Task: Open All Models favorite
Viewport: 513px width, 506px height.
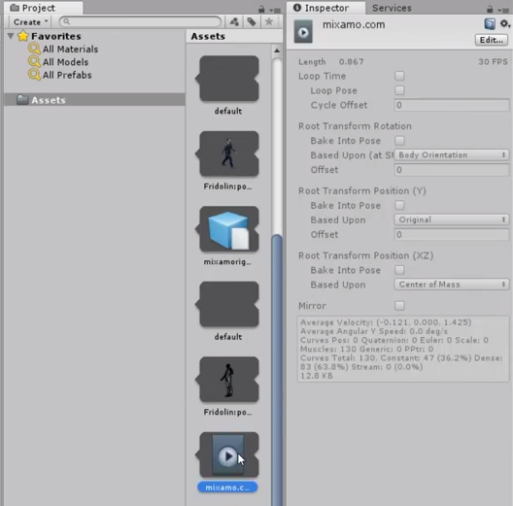Action: 65,62
